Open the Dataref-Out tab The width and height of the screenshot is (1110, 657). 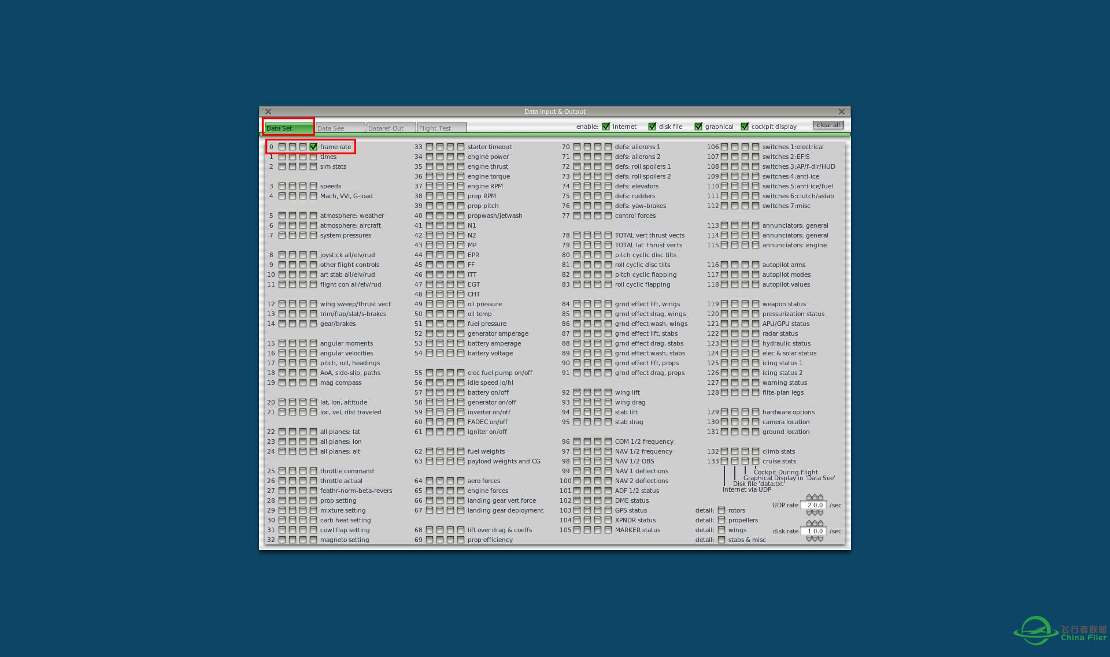coord(387,128)
